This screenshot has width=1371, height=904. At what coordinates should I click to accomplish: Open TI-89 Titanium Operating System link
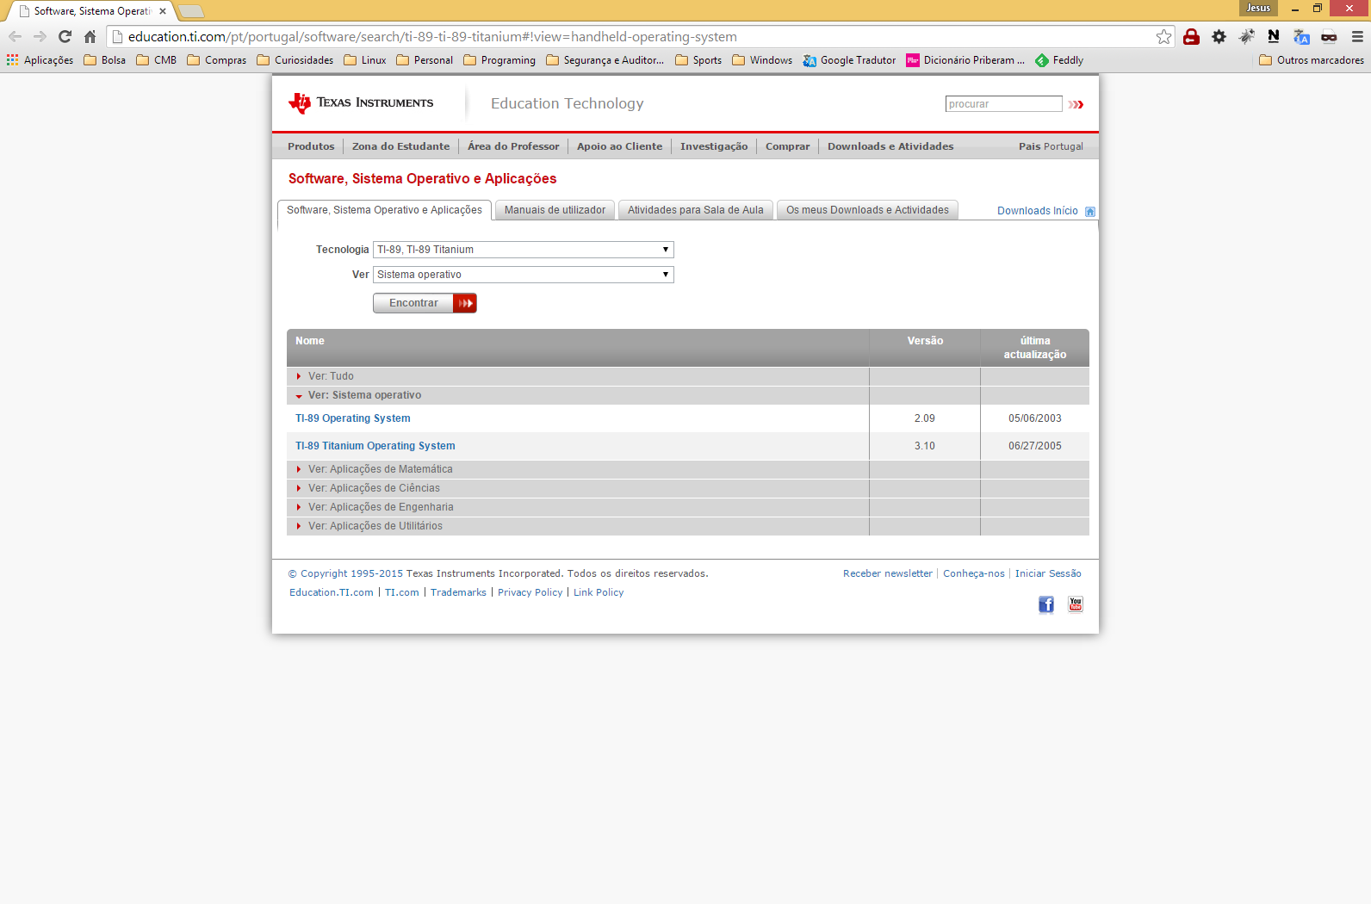pos(375,446)
